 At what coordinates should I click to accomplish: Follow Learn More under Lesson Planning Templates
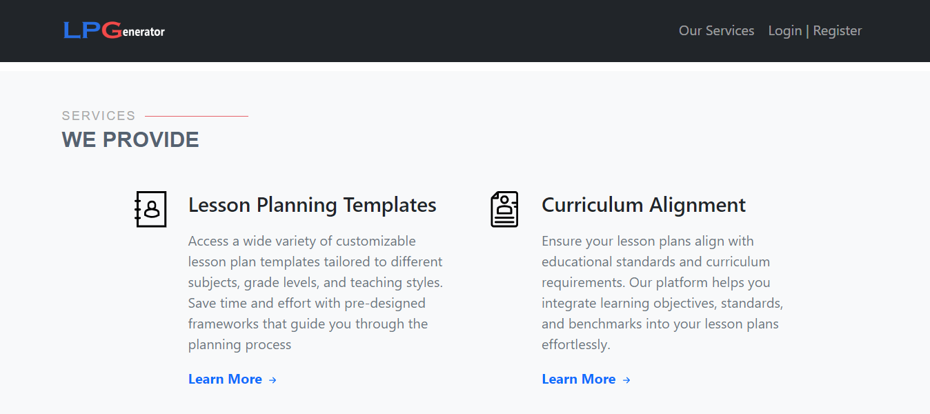point(225,379)
